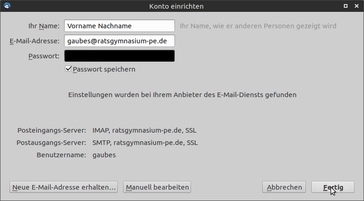
Task: Maximize the Konto einrichten window
Action: tap(348, 6)
